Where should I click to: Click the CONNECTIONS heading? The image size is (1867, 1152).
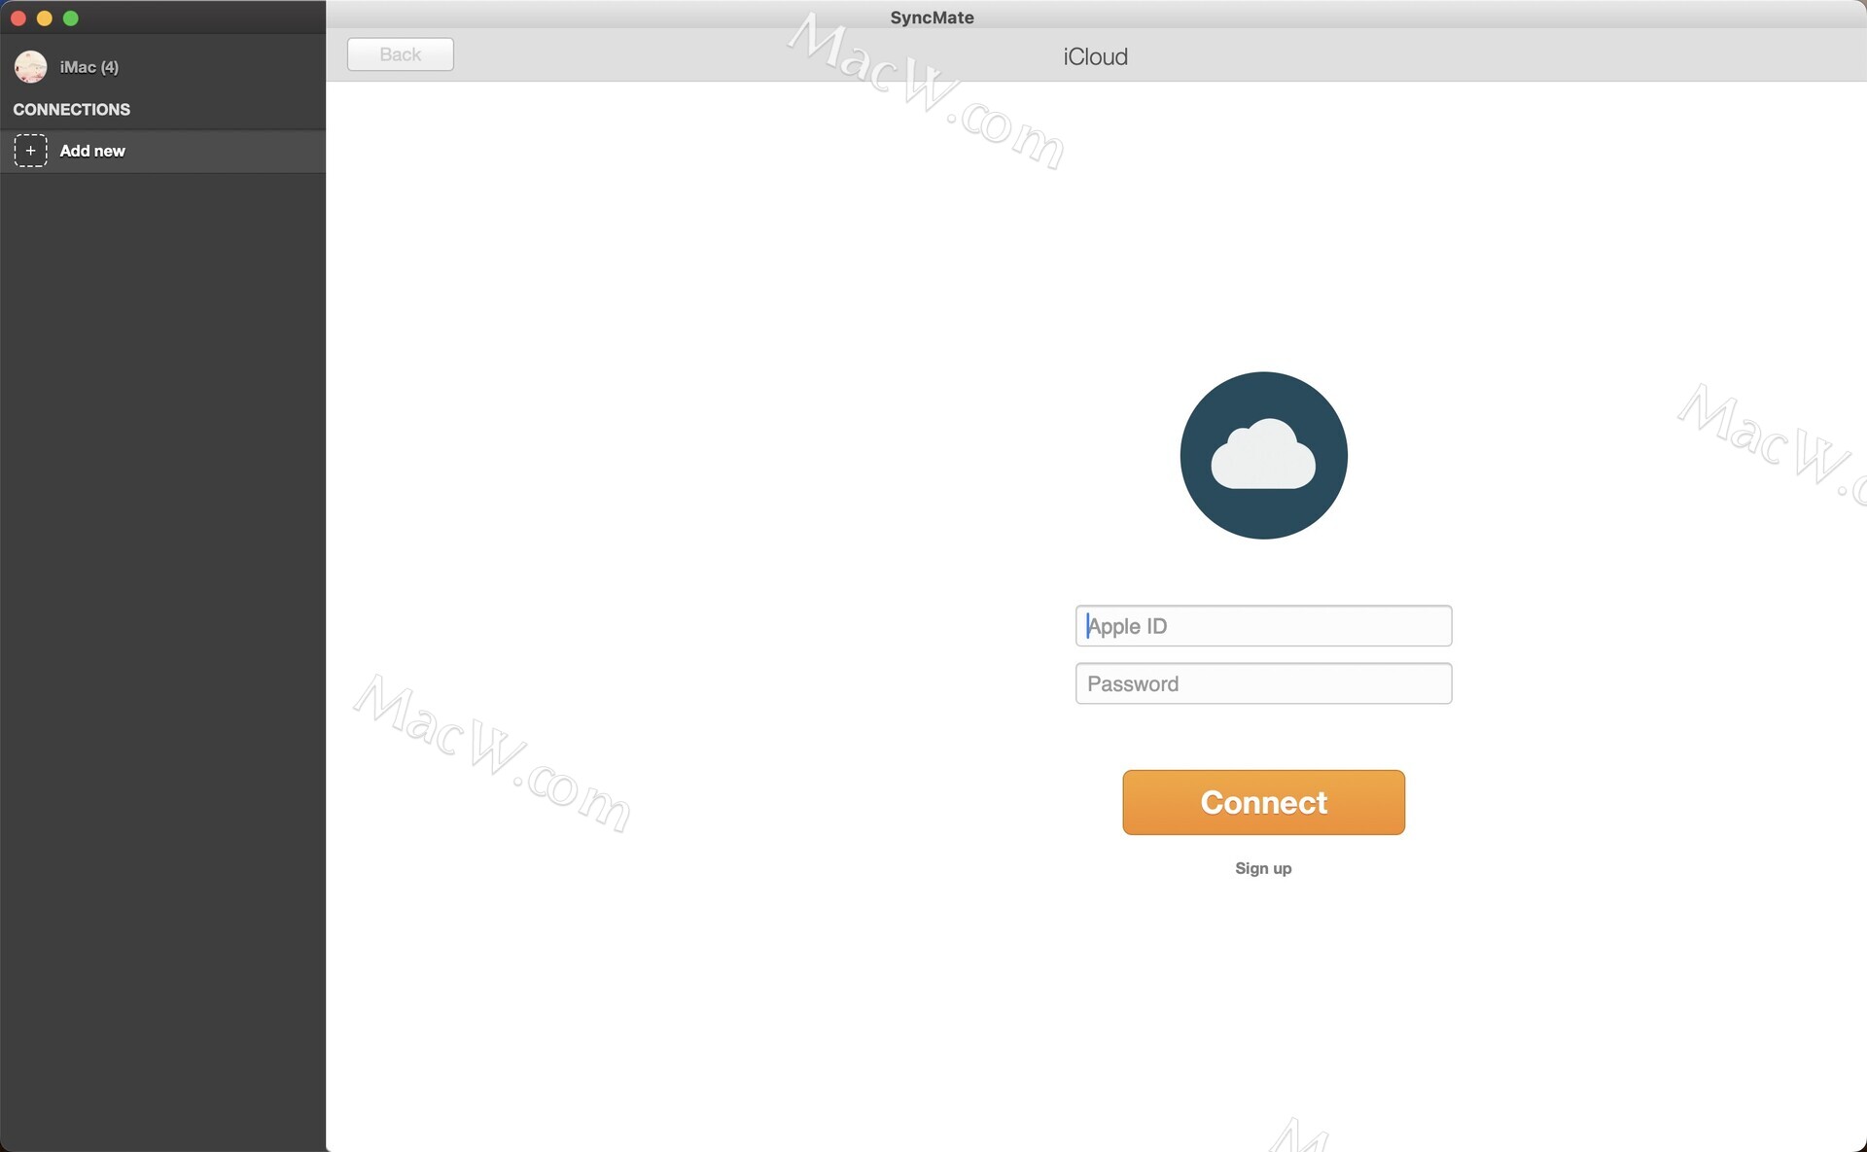[x=71, y=109]
